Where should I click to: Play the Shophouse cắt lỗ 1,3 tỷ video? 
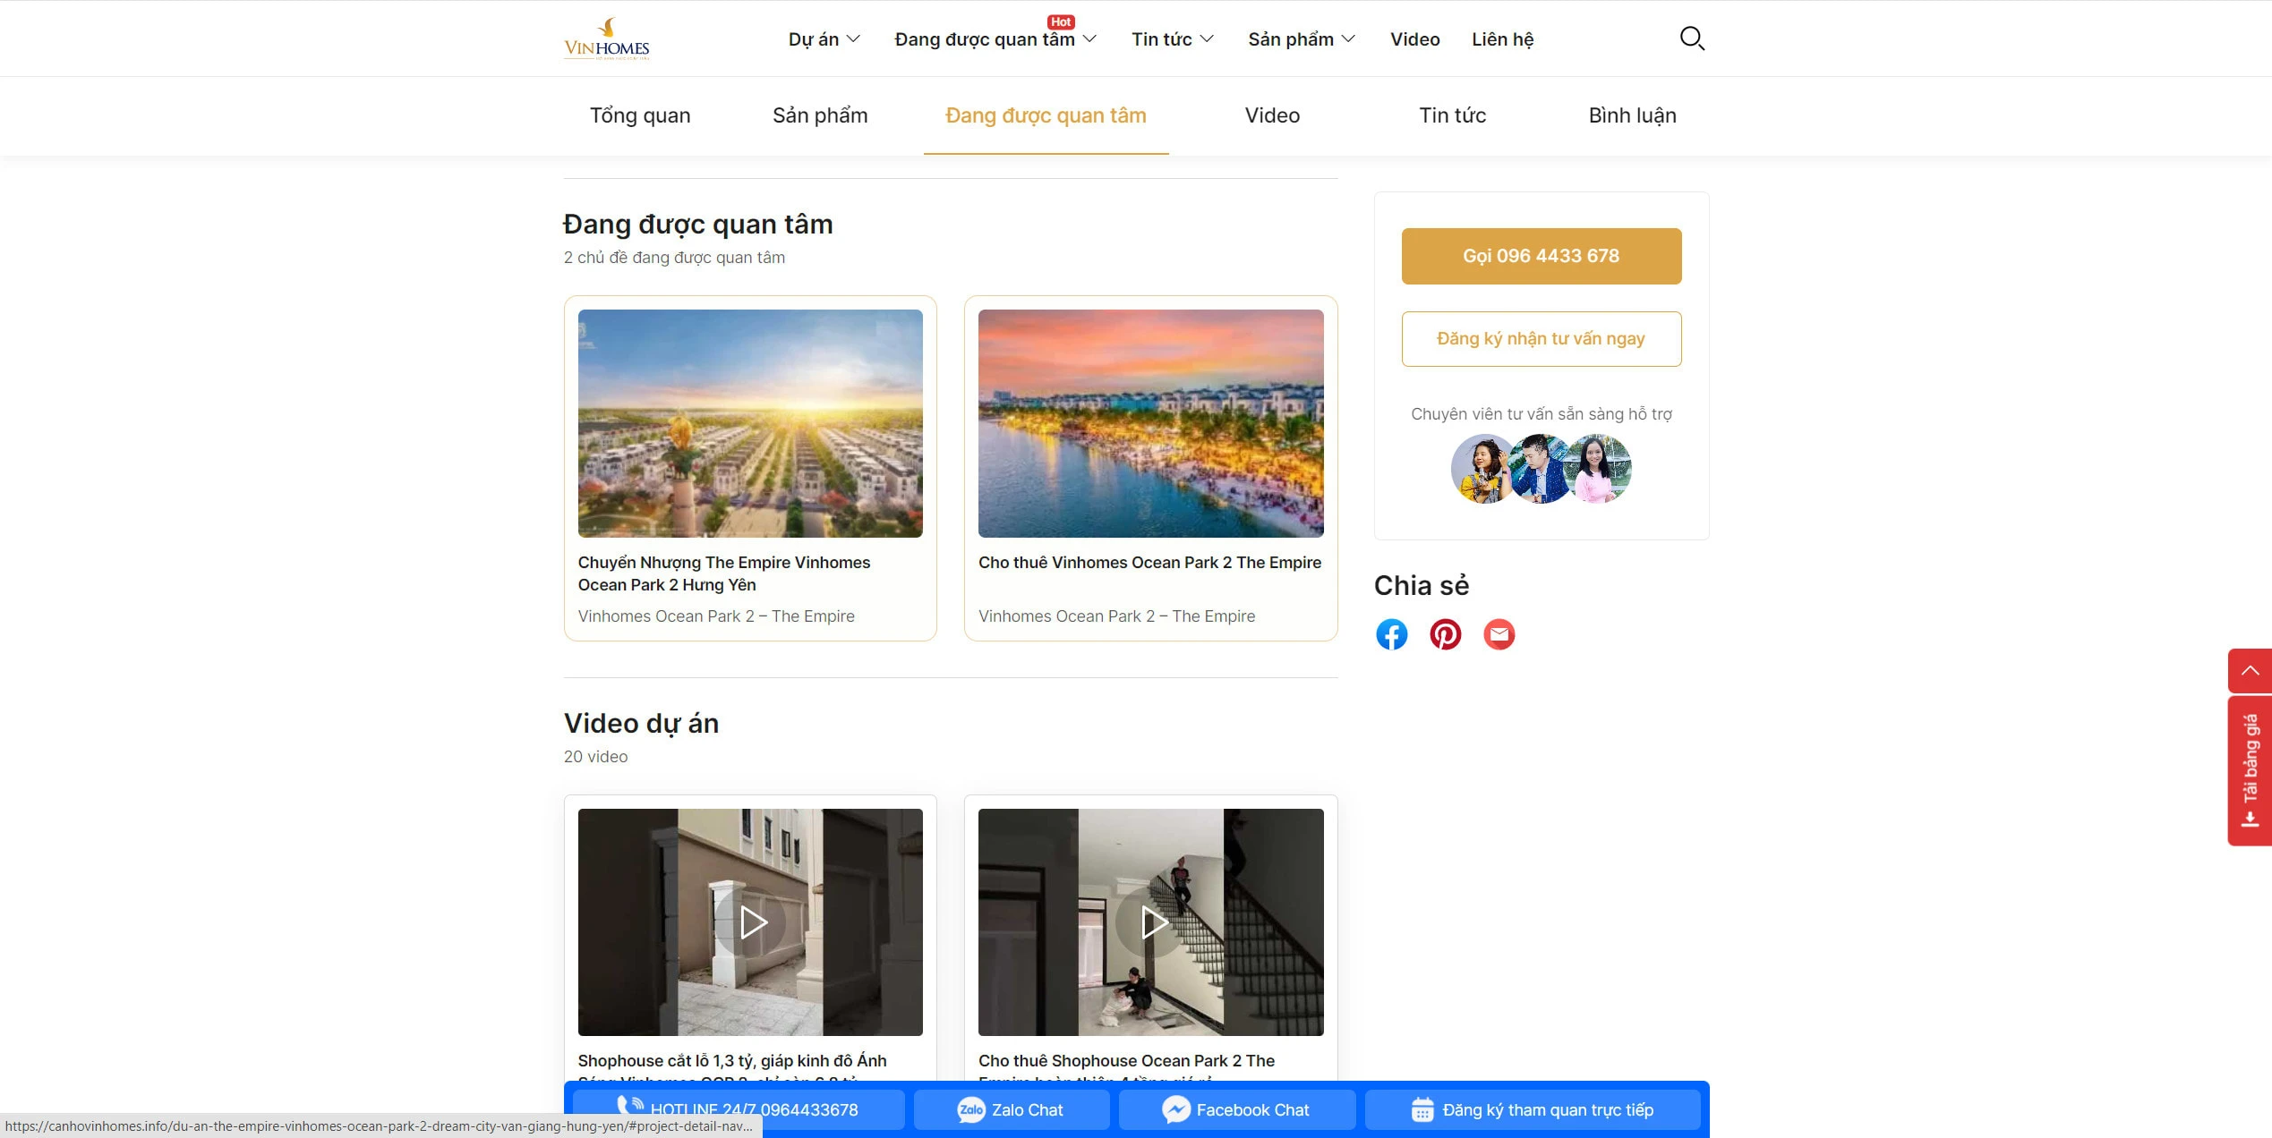coord(749,921)
